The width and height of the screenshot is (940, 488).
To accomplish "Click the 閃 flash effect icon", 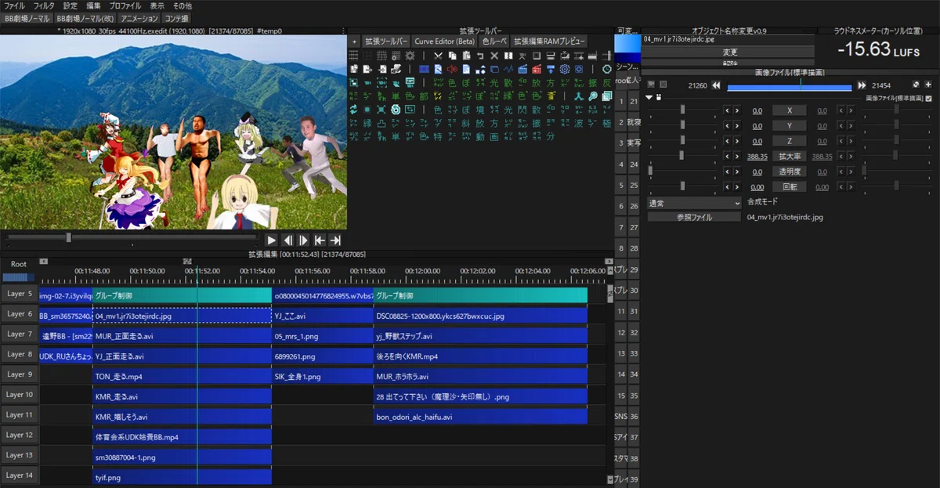I will [522, 110].
